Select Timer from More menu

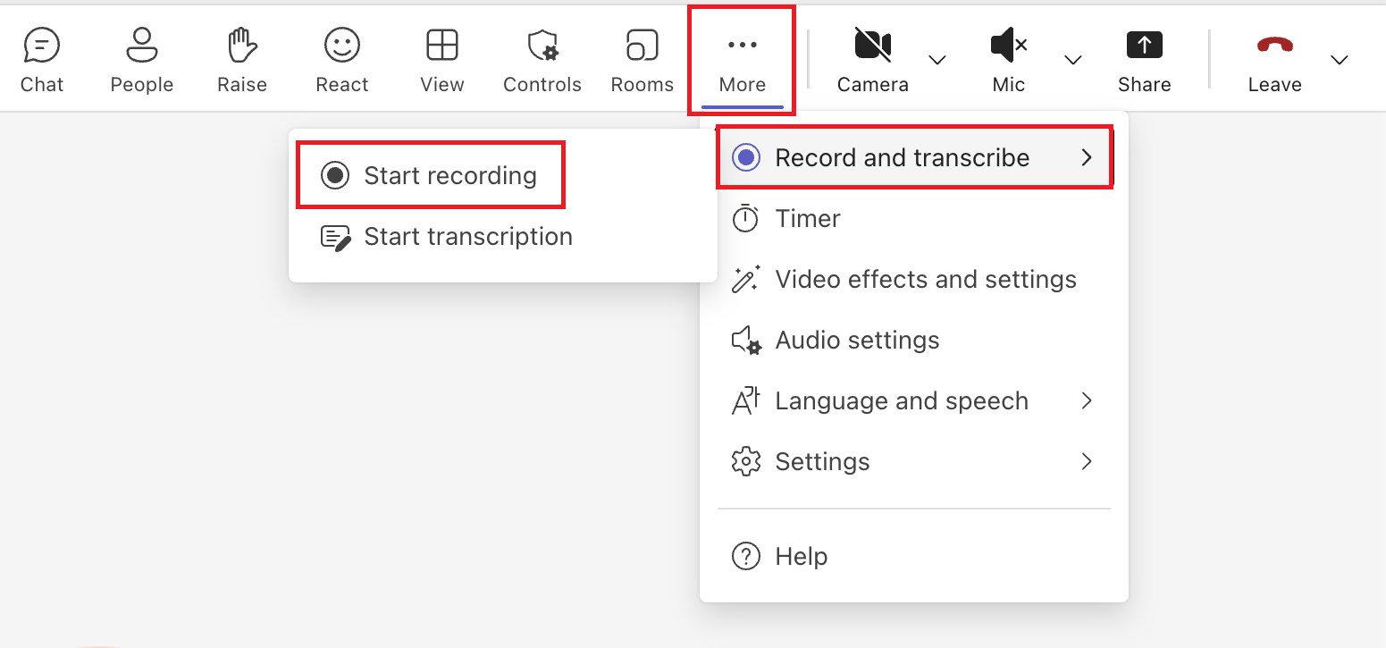coord(807,219)
